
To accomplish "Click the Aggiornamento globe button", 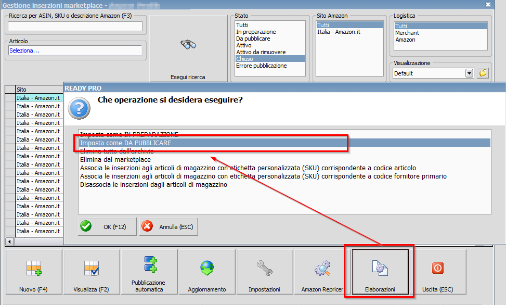I will pos(207,272).
